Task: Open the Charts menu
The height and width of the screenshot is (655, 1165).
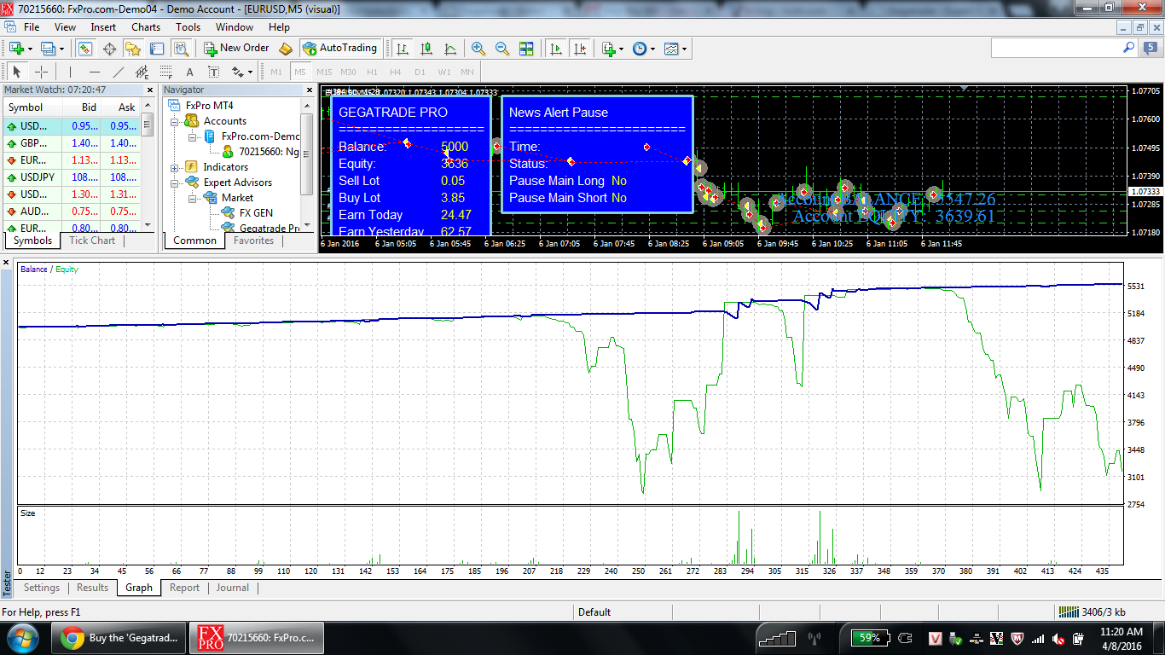Action: tap(146, 27)
